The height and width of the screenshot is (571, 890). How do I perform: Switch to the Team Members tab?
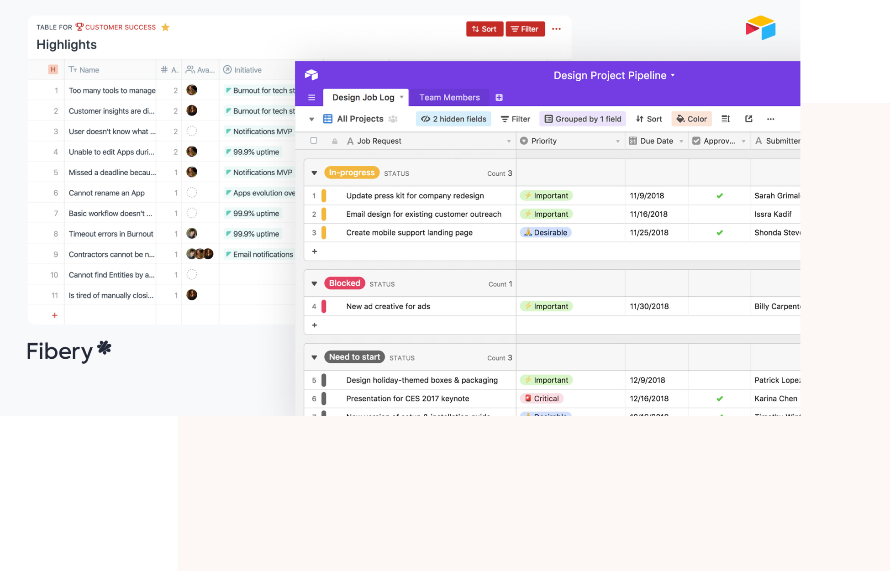click(449, 97)
